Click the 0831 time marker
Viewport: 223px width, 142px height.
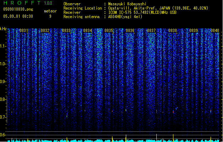click(24, 31)
